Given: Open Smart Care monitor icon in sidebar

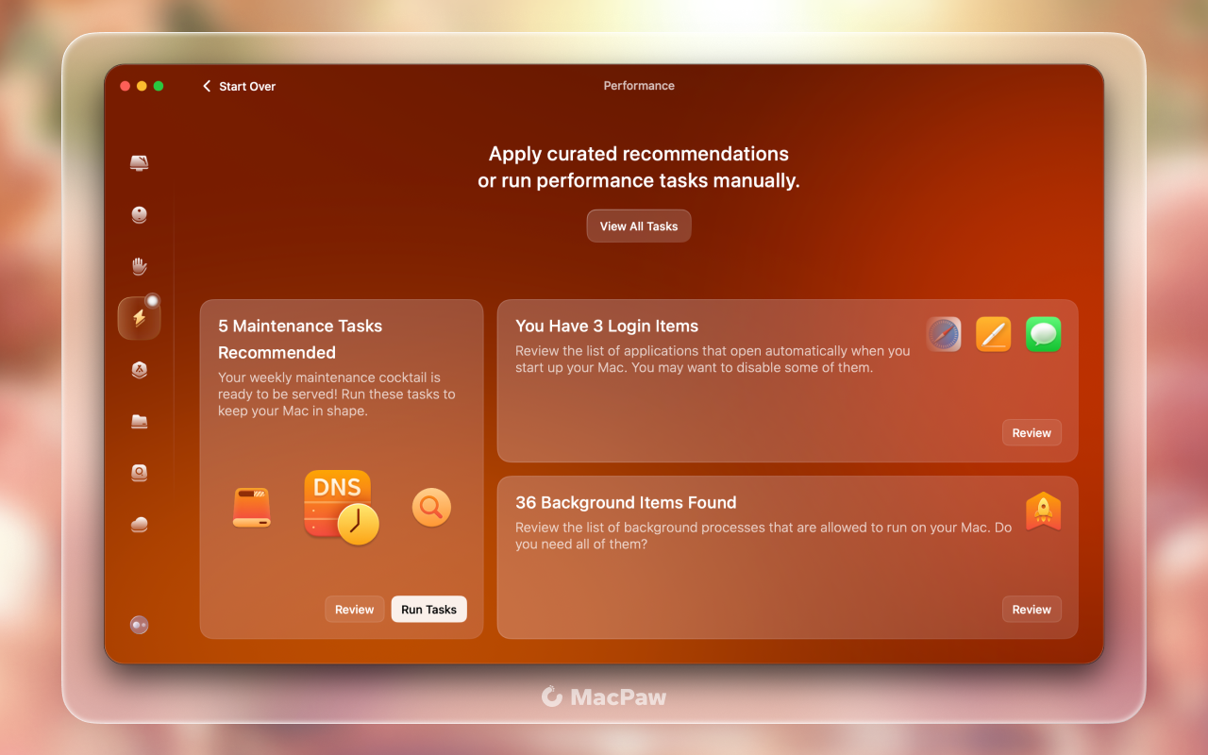Looking at the screenshot, I should click(140, 163).
